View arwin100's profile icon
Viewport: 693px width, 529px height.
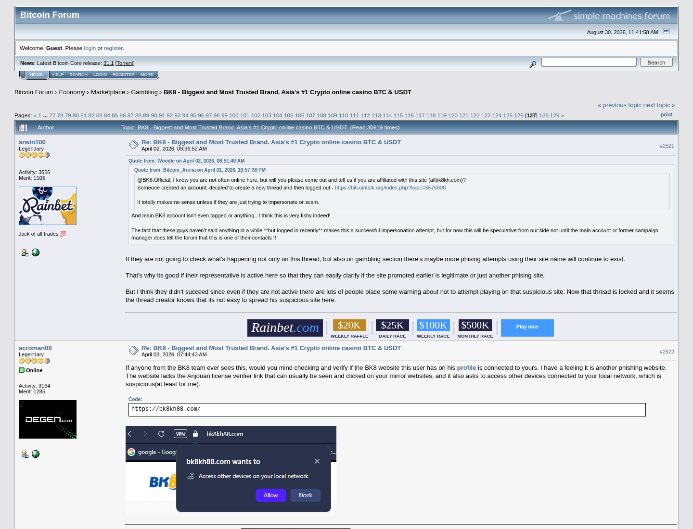(25, 252)
